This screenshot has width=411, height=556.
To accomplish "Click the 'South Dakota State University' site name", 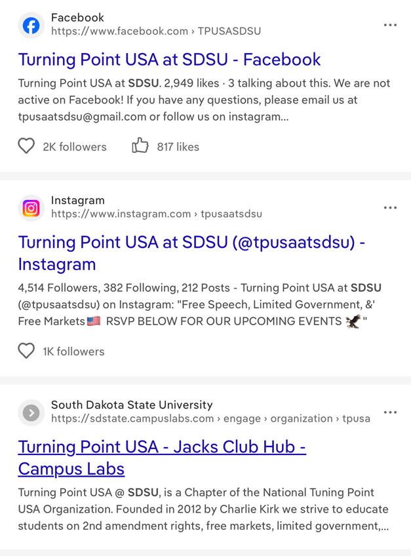I will [x=132, y=405].
